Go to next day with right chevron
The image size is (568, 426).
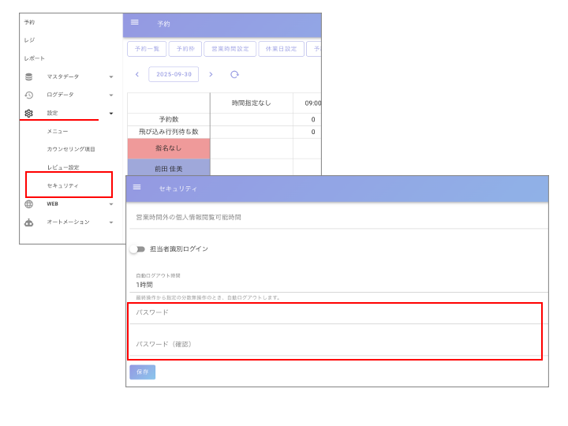(211, 74)
